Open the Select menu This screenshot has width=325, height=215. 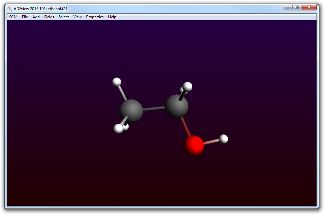click(x=64, y=17)
